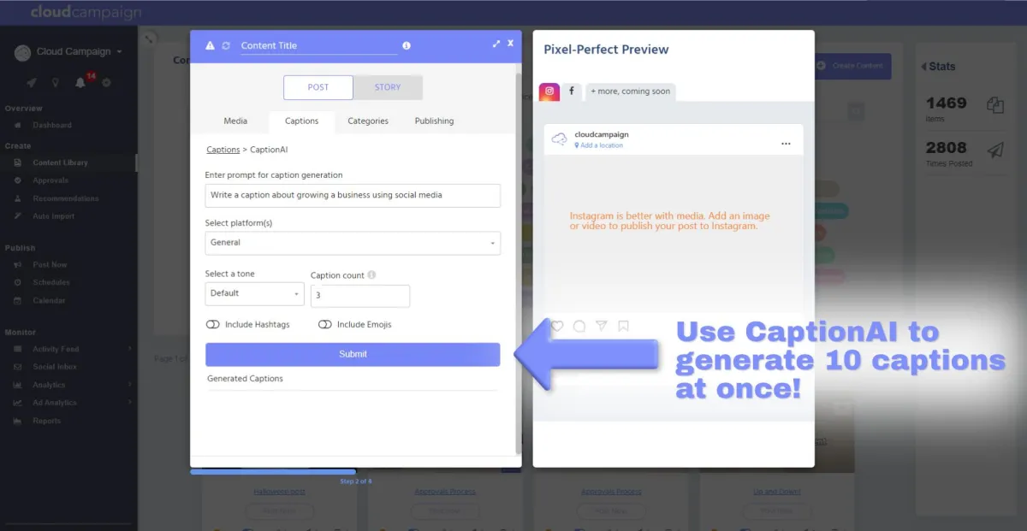Close the content editor dialog
The image size is (1027, 531).
tap(511, 43)
